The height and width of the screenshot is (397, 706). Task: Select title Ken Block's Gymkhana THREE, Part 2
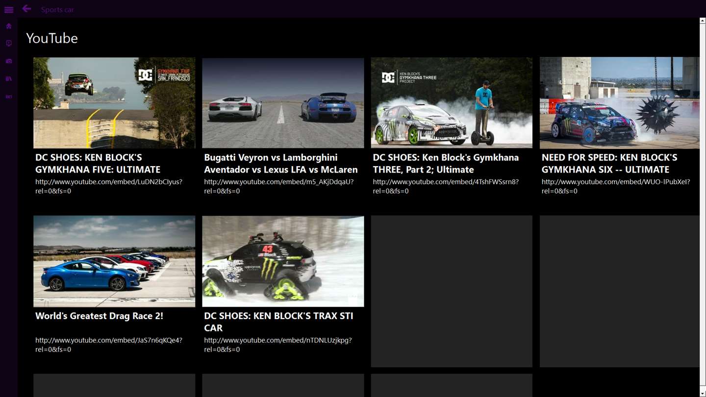point(446,163)
